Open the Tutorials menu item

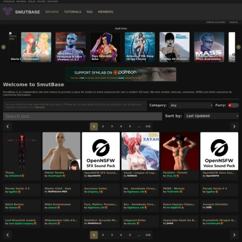tap(73, 12)
